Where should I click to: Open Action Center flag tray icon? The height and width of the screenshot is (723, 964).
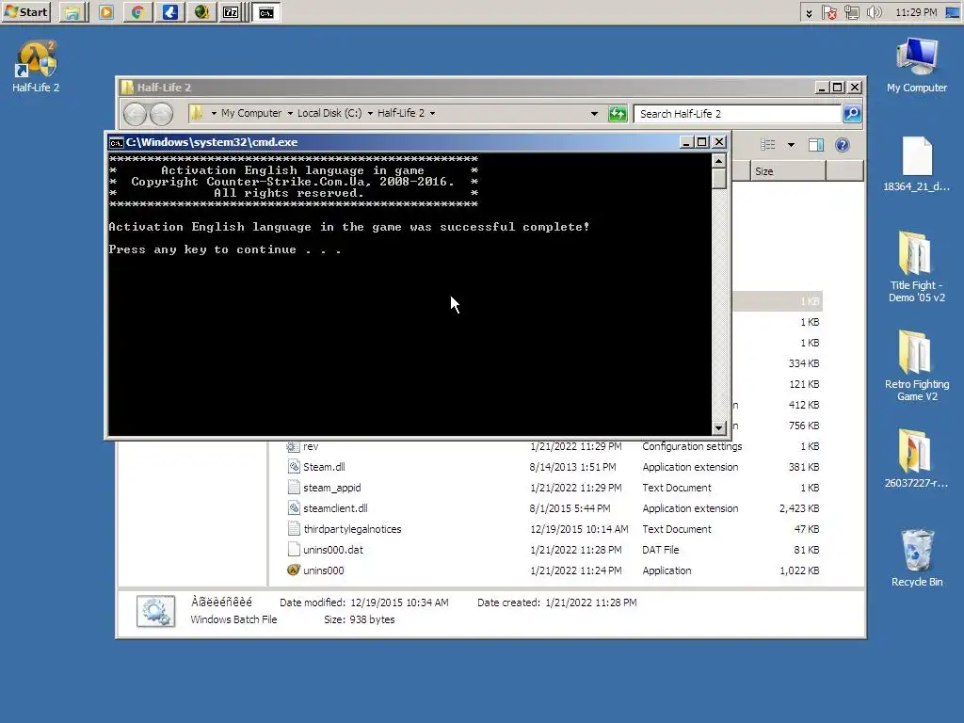click(x=829, y=13)
